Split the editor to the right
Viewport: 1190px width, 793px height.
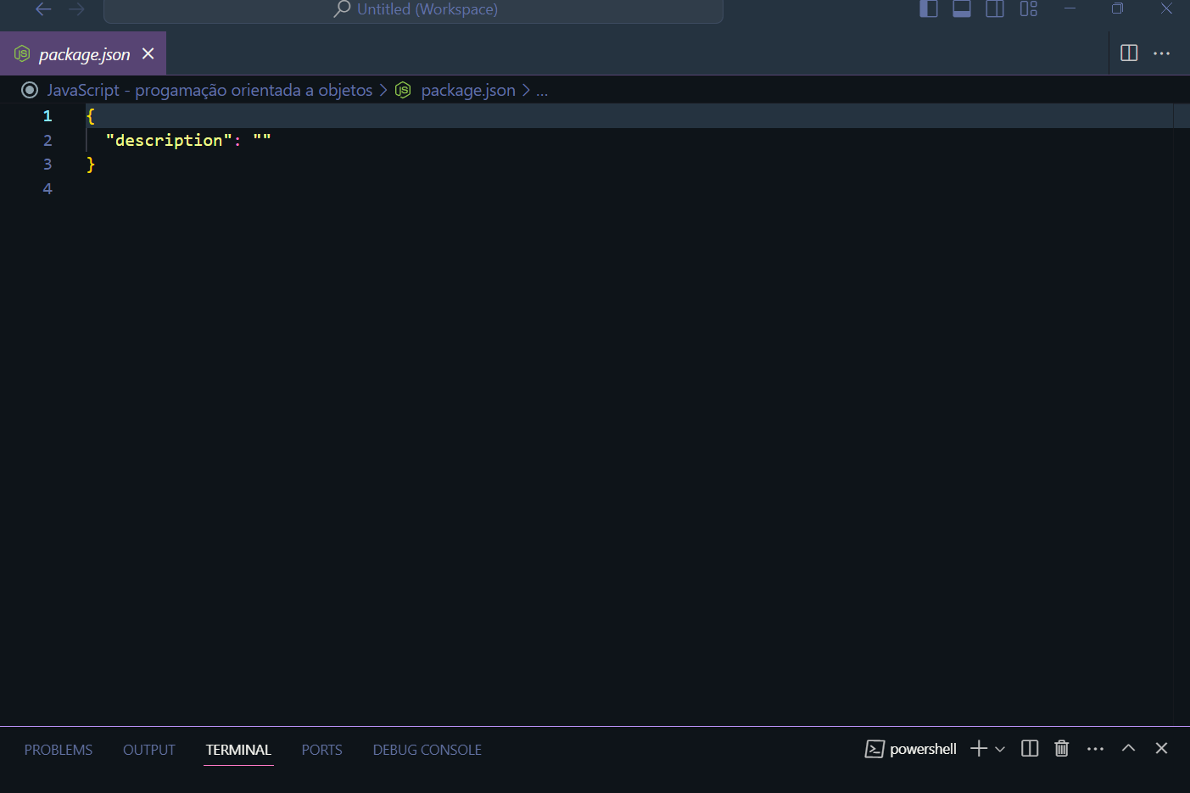[x=1129, y=53]
